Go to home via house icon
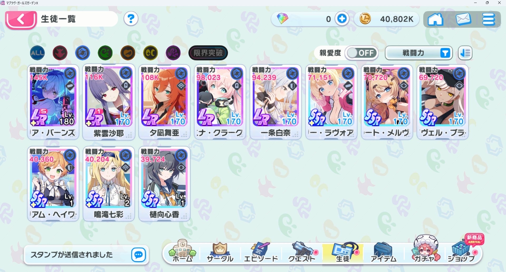Viewport: 506px width, 272px height. click(x=435, y=19)
